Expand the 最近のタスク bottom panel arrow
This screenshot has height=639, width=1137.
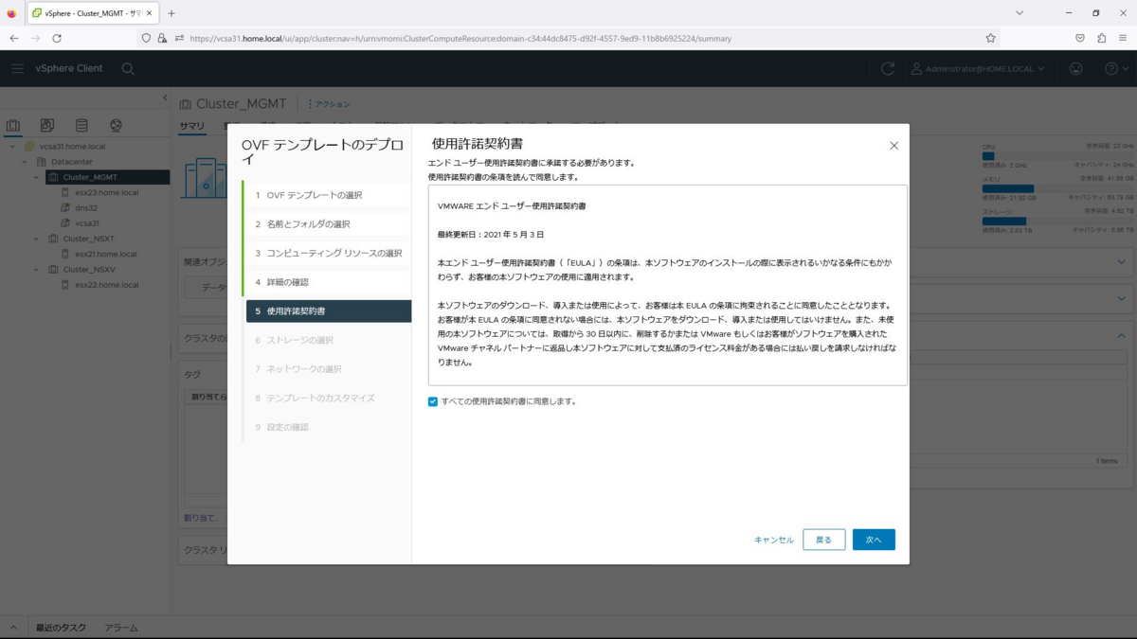coord(13,628)
